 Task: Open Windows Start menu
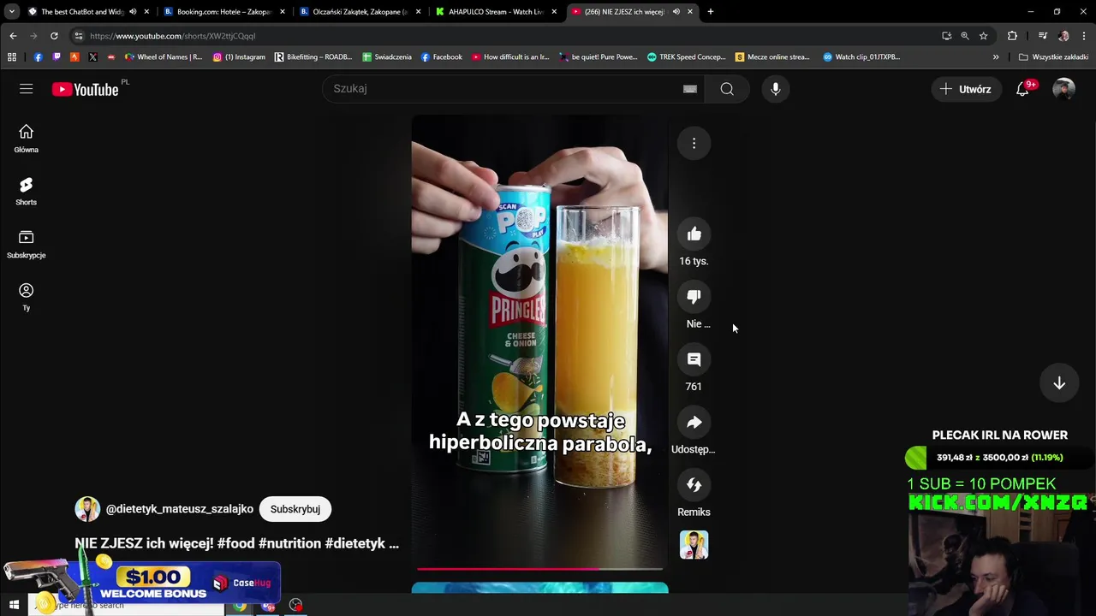point(14,605)
